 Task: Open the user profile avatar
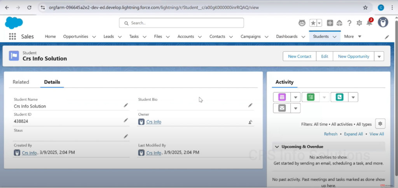[383, 23]
